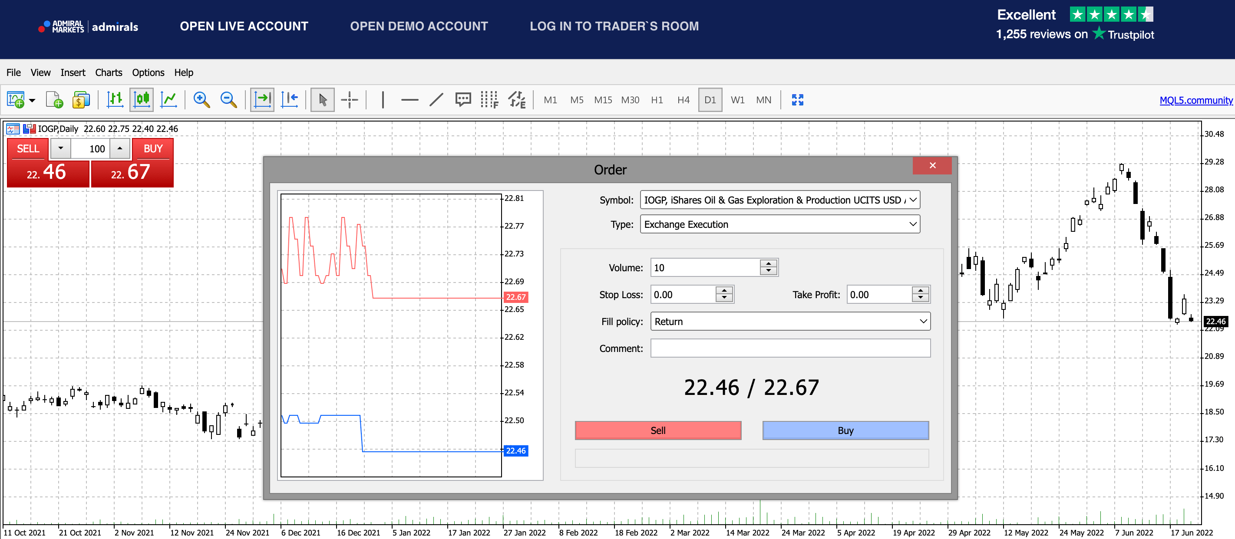Switch to candlestick chart view
The height and width of the screenshot is (539, 1235).
(142, 100)
